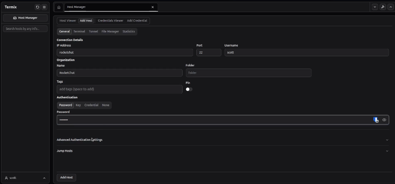Click the refresh icon next to Termix

tap(37, 7)
